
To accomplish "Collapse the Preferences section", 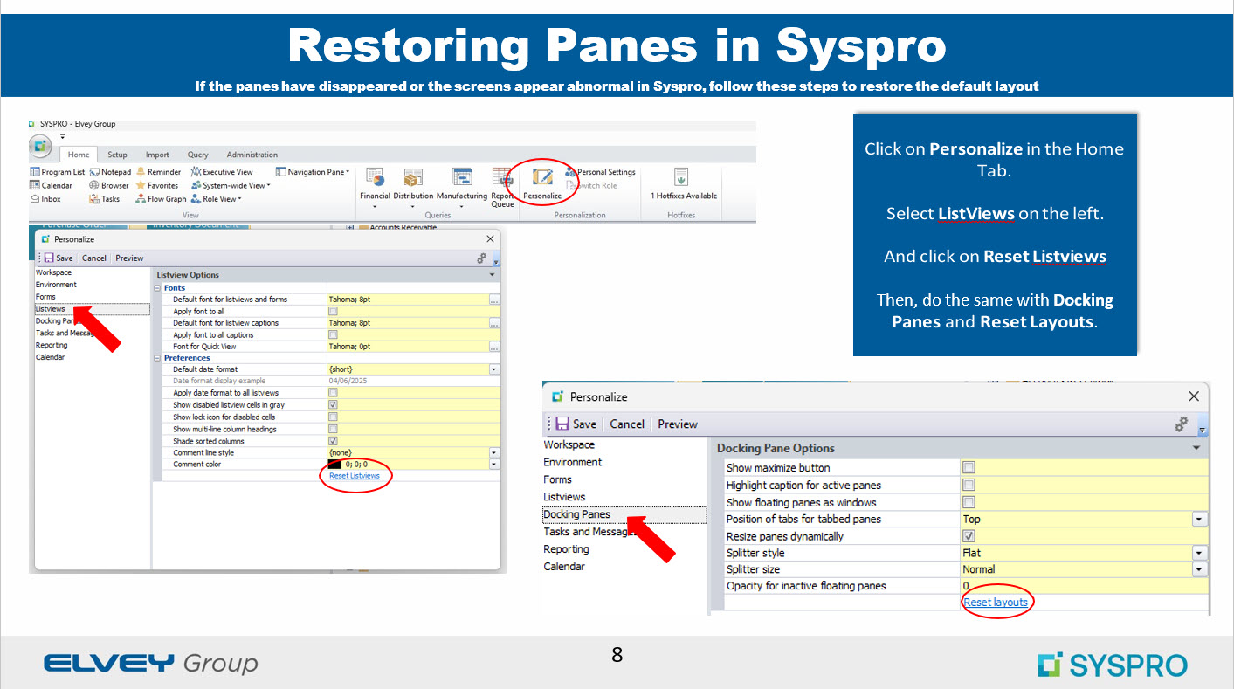I will (158, 358).
